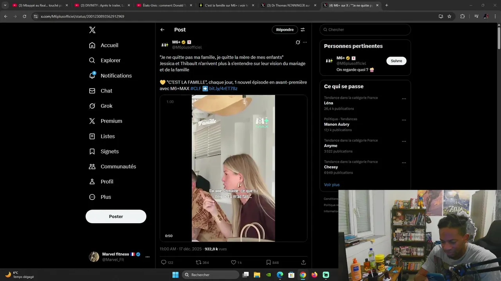Open Notifications in the sidebar

[110, 76]
